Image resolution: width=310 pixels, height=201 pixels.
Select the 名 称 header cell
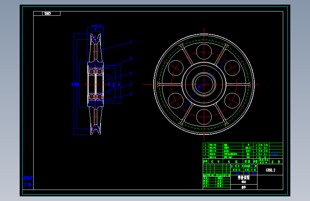tap(233, 162)
